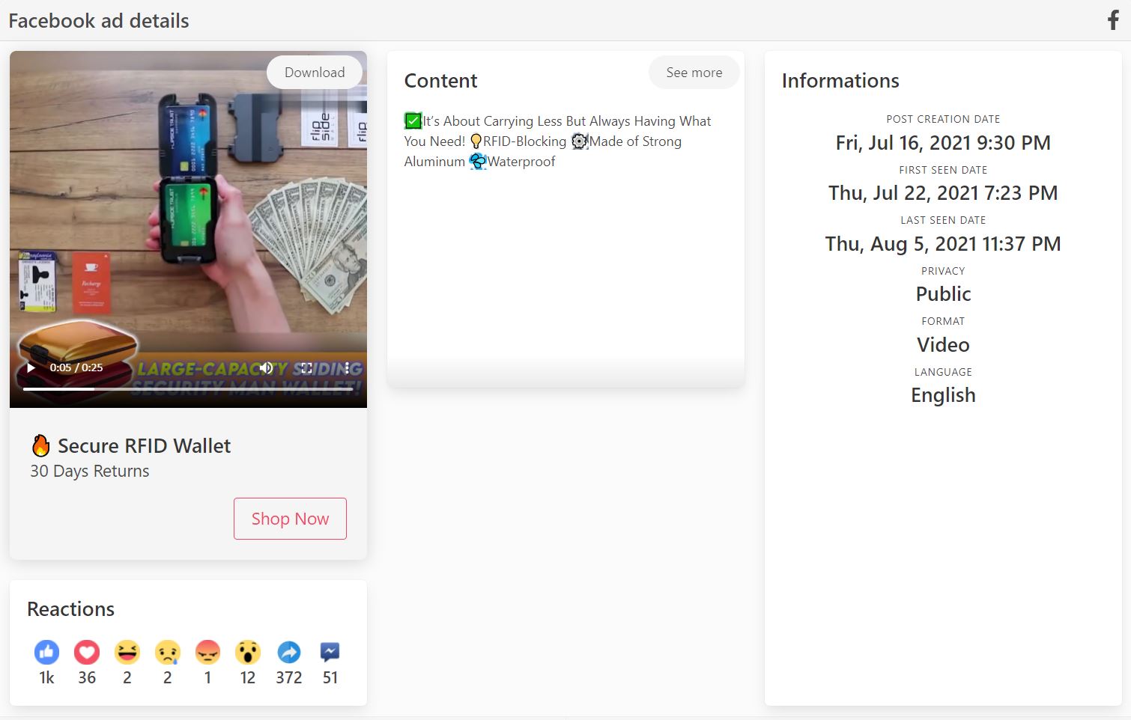The width and height of the screenshot is (1131, 720).
Task: Click the Download button above the video
Action: click(314, 72)
